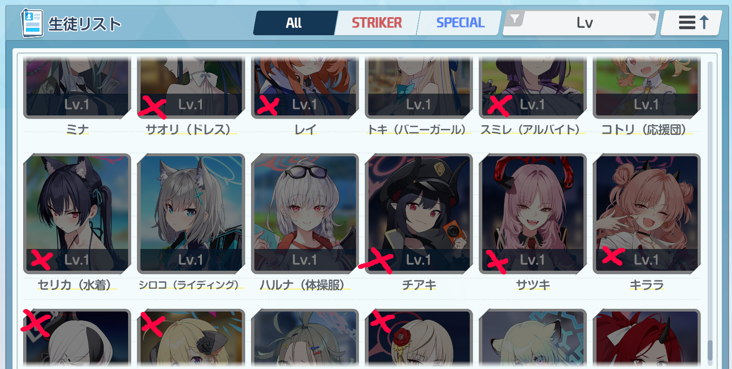This screenshot has width=732, height=369.
Task: Select the シロコ(ライディング) student card
Action: click(x=191, y=214)
